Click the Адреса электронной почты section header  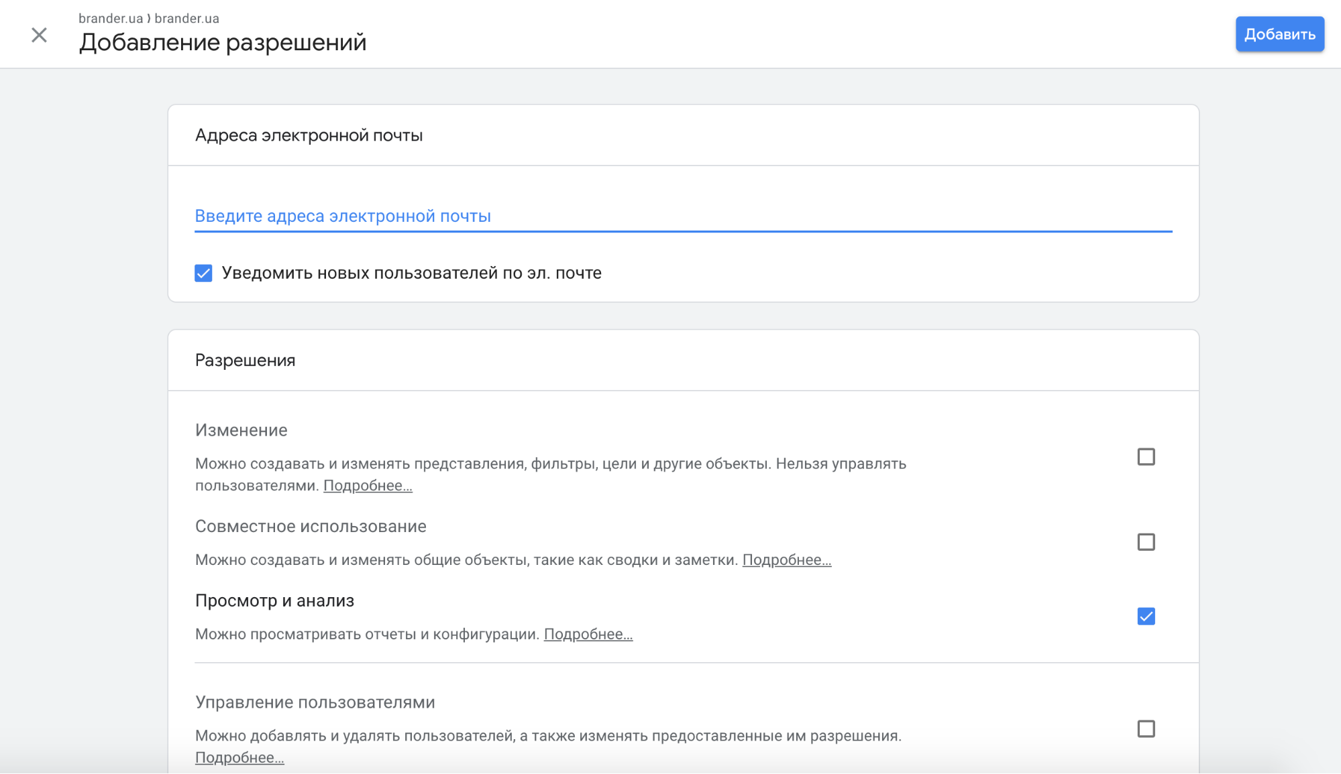click(309, 135)
